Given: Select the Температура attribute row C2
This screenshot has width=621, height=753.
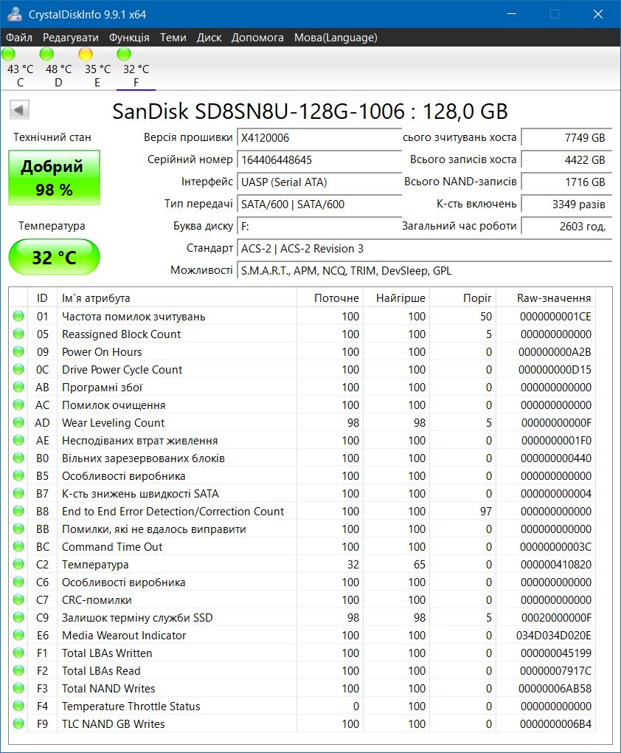Looking at the screenshot, I should point(302,564).
